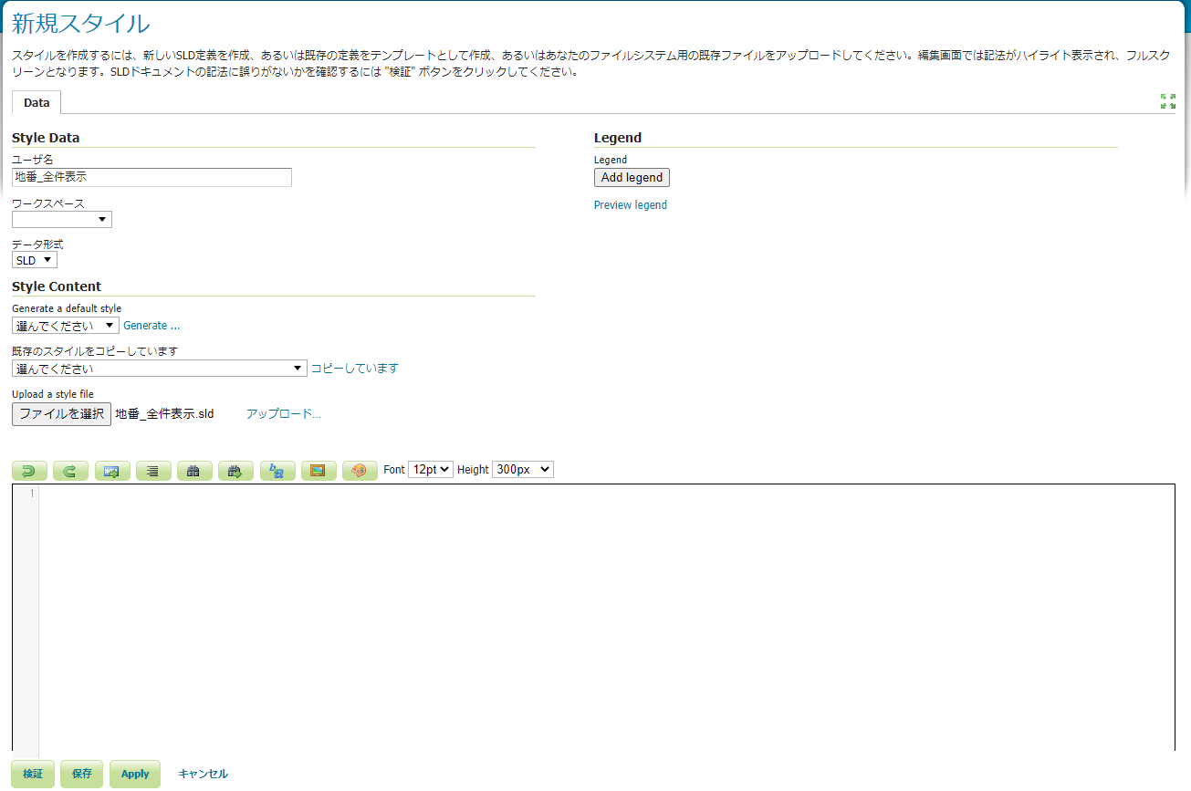This screenshot has height=791, width=1191.
Task: Click the find and replace icon
Action: pyautogui.click(x=277, y=471)
